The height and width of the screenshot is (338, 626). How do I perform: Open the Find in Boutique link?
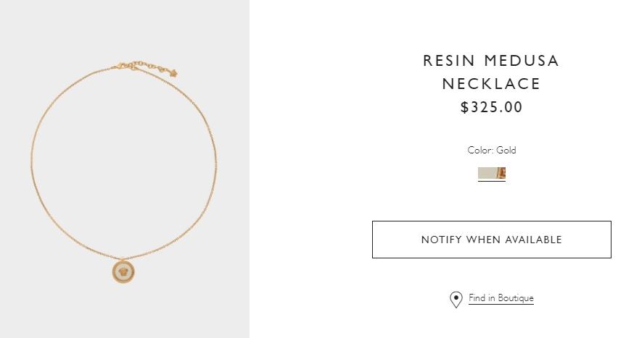(x=501, y=298)
